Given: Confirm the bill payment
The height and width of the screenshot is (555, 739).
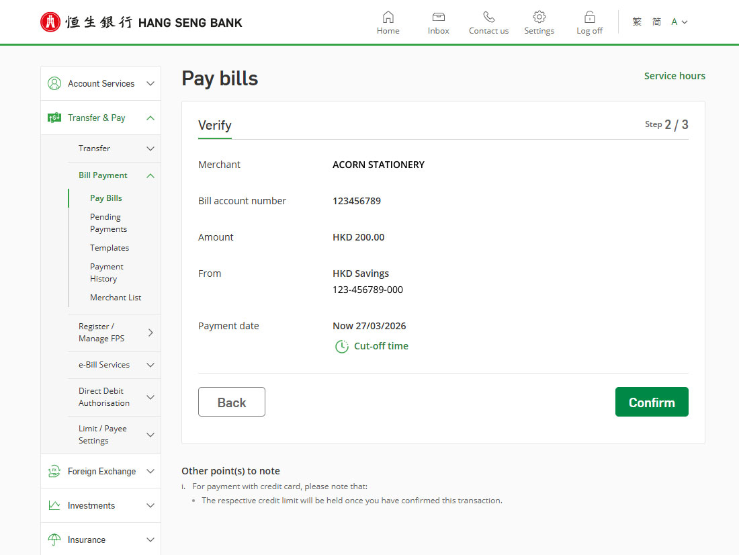Looking at the screenshot, I should [x=652, y=402].
